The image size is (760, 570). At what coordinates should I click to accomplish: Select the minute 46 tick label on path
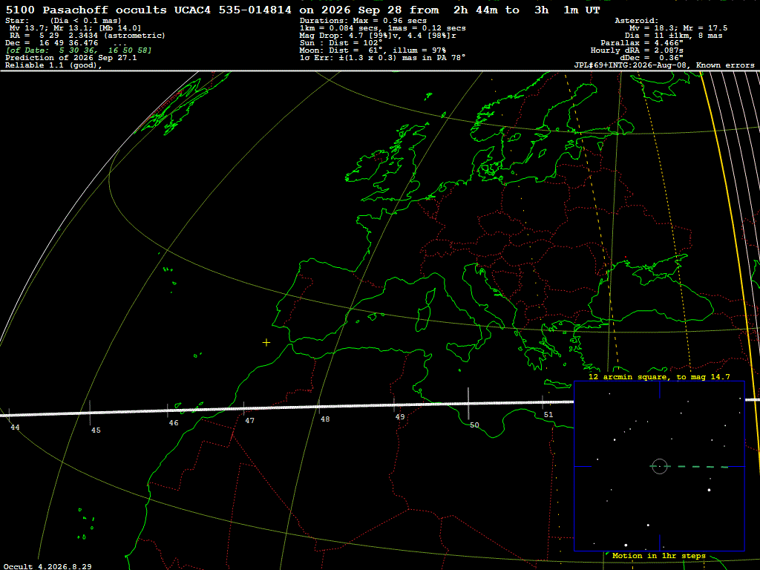[x=174, y=423]
